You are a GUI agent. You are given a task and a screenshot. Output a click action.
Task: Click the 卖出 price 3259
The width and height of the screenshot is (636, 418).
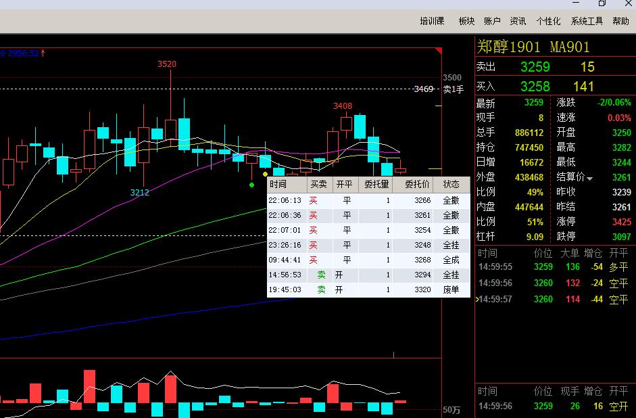(x=535, y=67)
